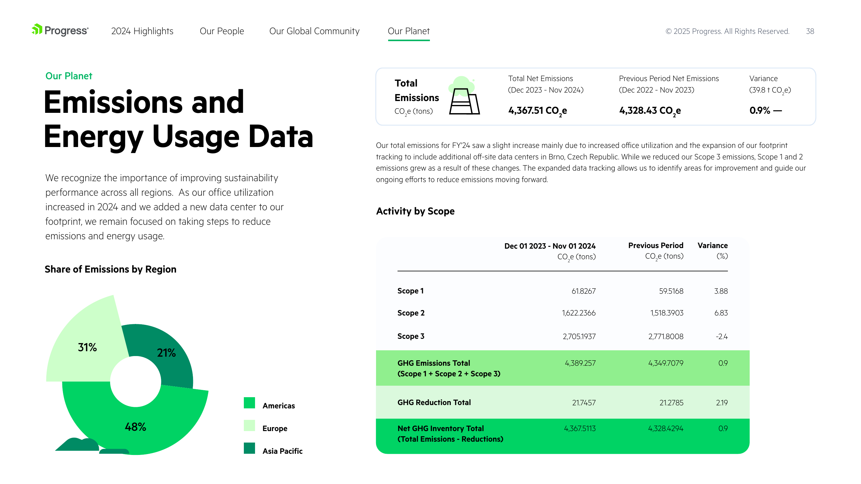Click the Americas legend label
The image size is (861, 484).
[x=278, y=406]
